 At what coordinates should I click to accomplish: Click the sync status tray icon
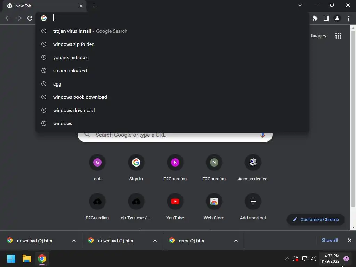coord(296,259)
